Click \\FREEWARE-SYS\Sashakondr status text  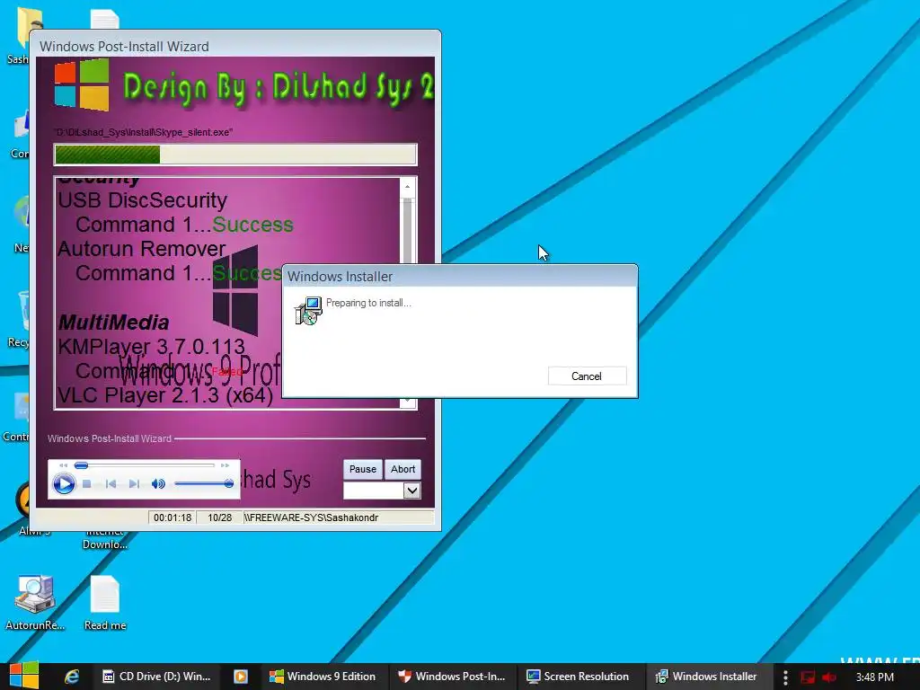[x=311, y=517]
